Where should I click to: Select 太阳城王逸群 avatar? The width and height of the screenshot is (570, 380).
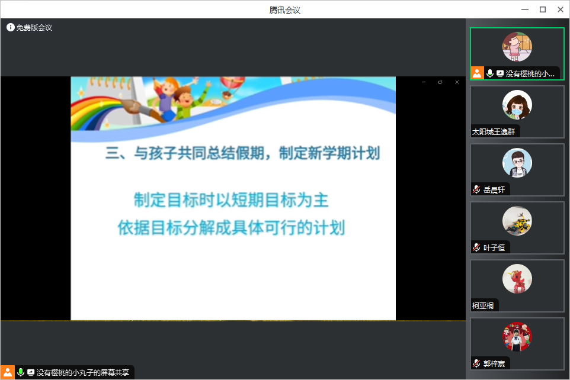pyautogui.click(x=517, y=105)
